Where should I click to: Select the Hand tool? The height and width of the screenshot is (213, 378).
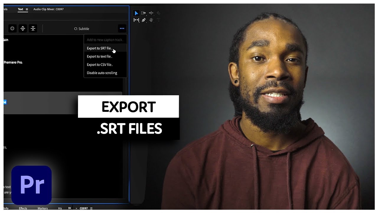tap(151, 20)
